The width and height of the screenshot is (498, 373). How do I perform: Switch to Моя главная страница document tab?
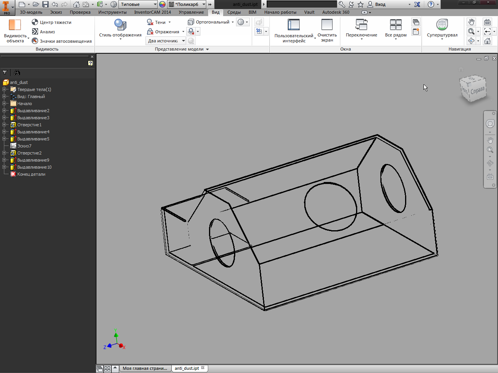[x=145, y=368]
